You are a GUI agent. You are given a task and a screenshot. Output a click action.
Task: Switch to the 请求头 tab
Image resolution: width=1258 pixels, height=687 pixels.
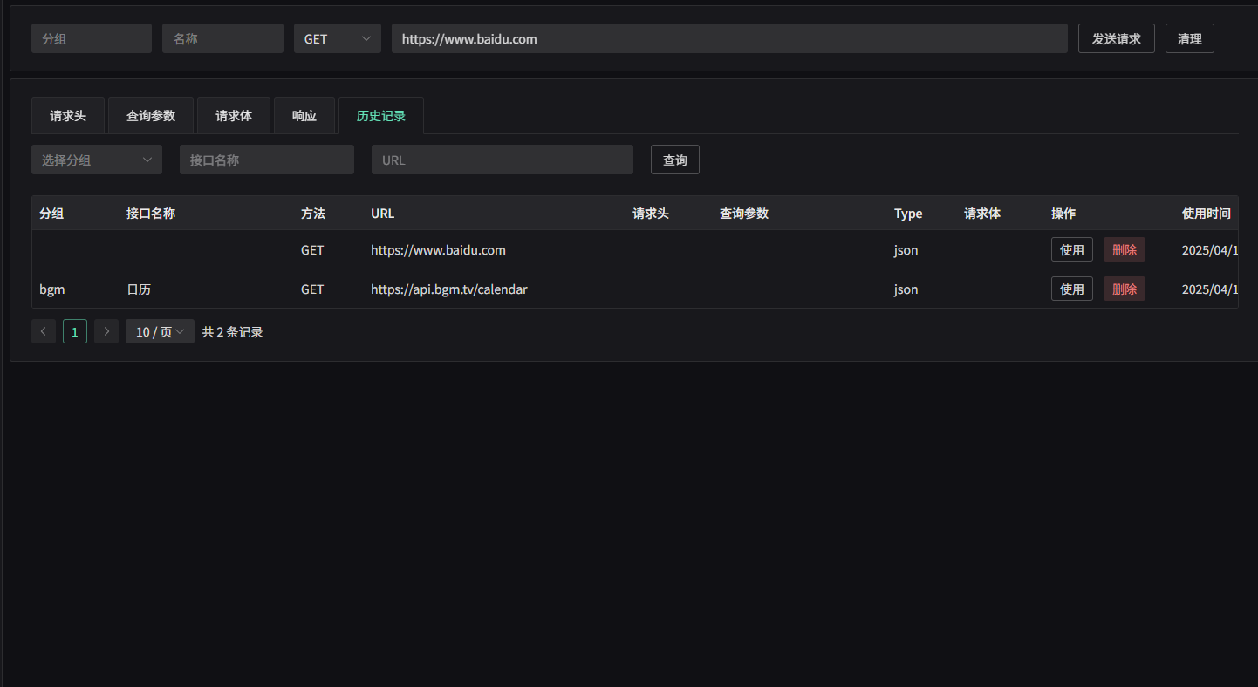coord(68,116)
